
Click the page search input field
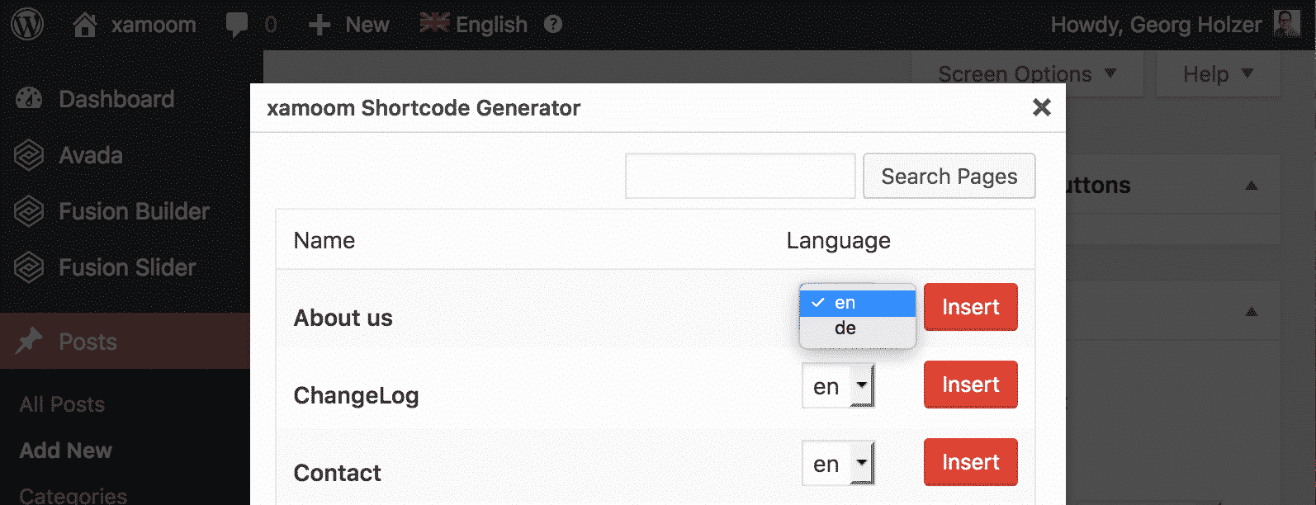click(741, 176)
